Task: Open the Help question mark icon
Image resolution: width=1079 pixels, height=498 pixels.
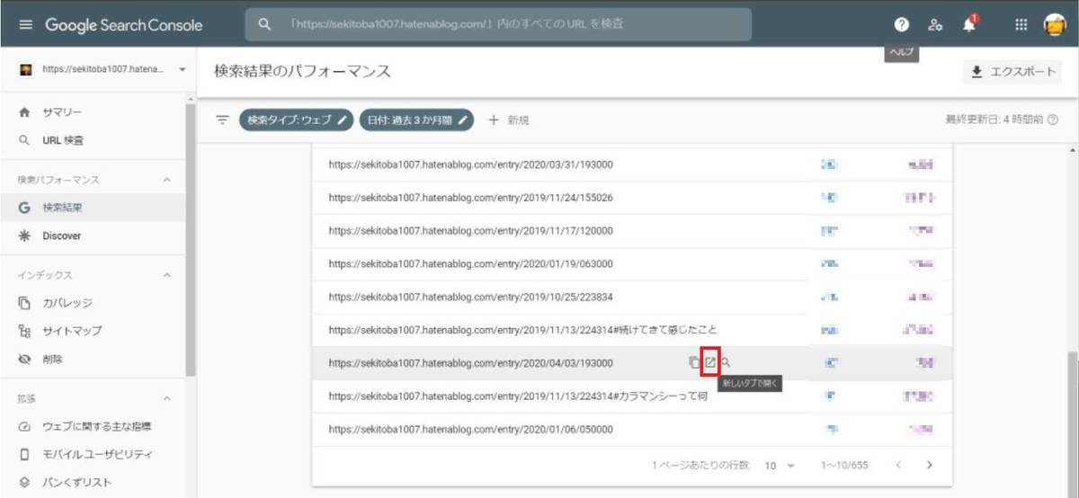Action: pos(902,25)
